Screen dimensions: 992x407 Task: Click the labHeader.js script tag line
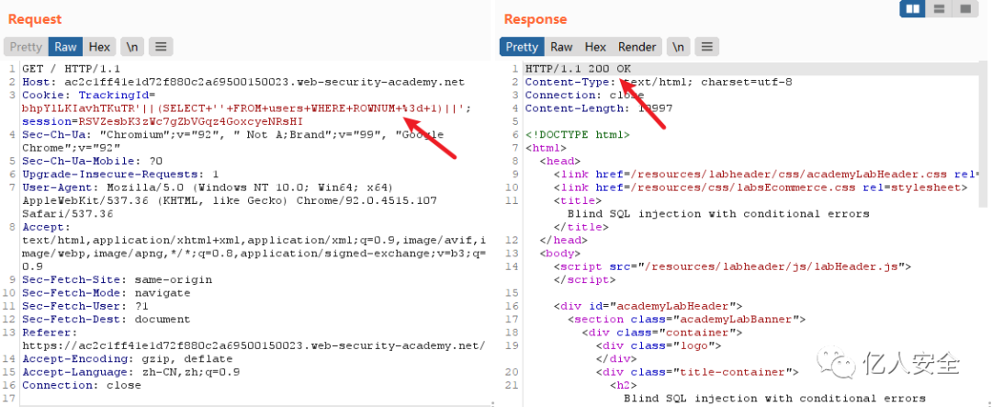click(x=732, y=266)
